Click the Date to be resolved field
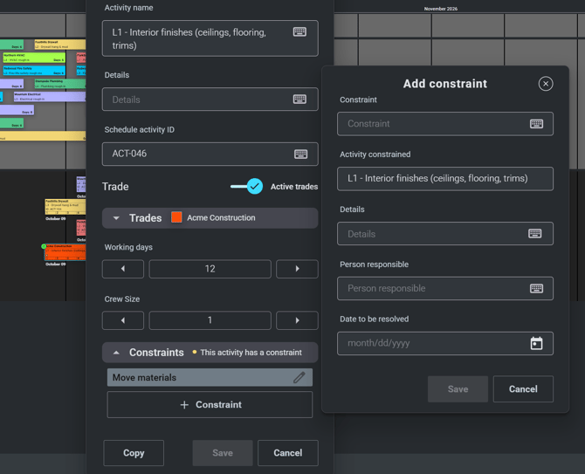 pos(445,343)
